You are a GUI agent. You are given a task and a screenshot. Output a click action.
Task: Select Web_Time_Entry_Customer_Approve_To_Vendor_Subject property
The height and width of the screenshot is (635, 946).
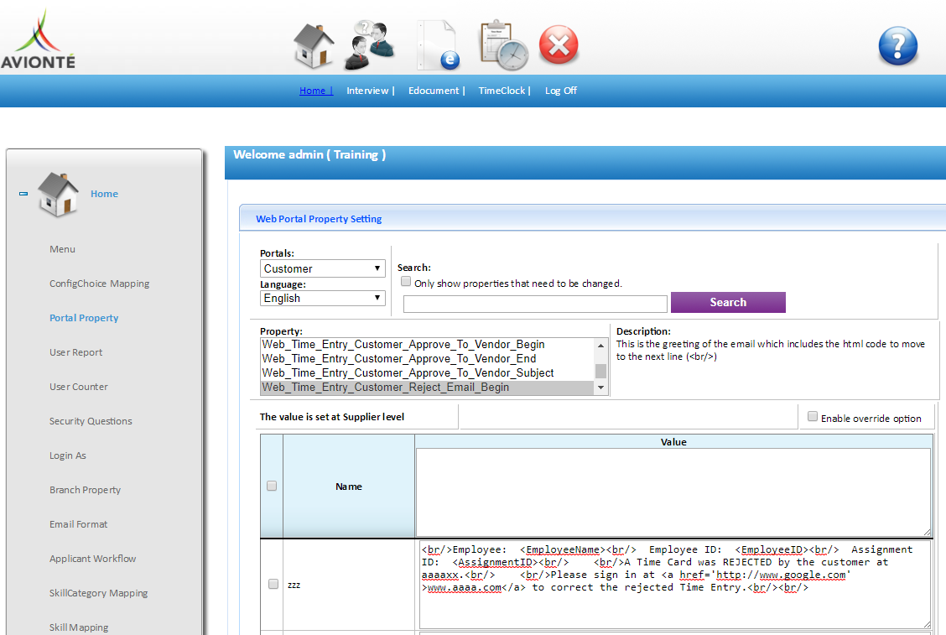coord(427,373)
